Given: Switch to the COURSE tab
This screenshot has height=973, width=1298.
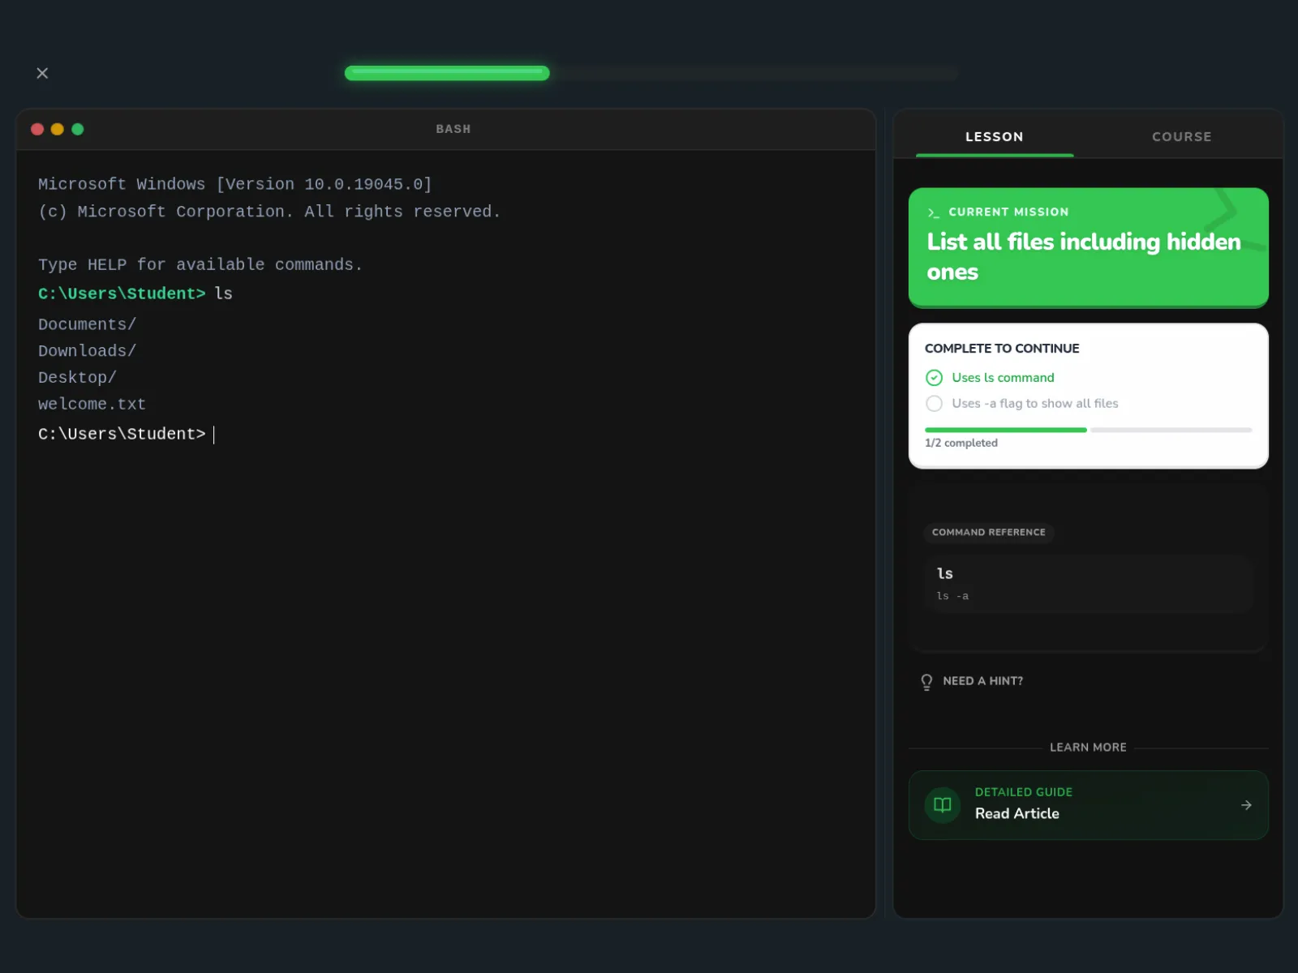Looking at the screenshot, I should pyautogui.click(x=1182, y=137).
